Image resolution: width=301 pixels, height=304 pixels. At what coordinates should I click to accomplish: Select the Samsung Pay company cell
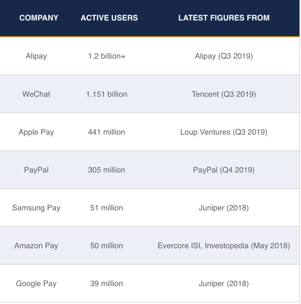36,208
